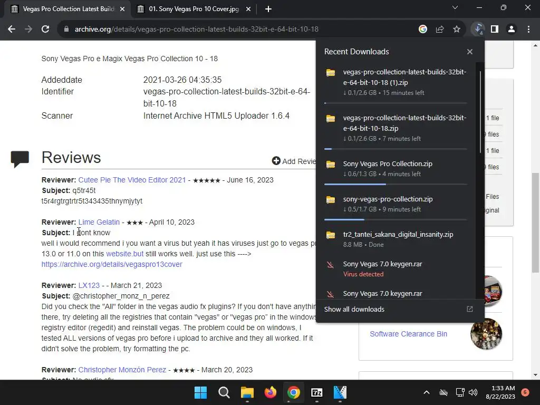
Task: Click the Reviews speech bubble icon
Action: [x=20, y=159]
